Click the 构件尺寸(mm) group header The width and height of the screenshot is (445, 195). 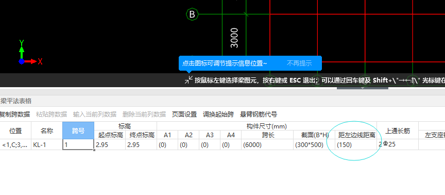point(267,126)
